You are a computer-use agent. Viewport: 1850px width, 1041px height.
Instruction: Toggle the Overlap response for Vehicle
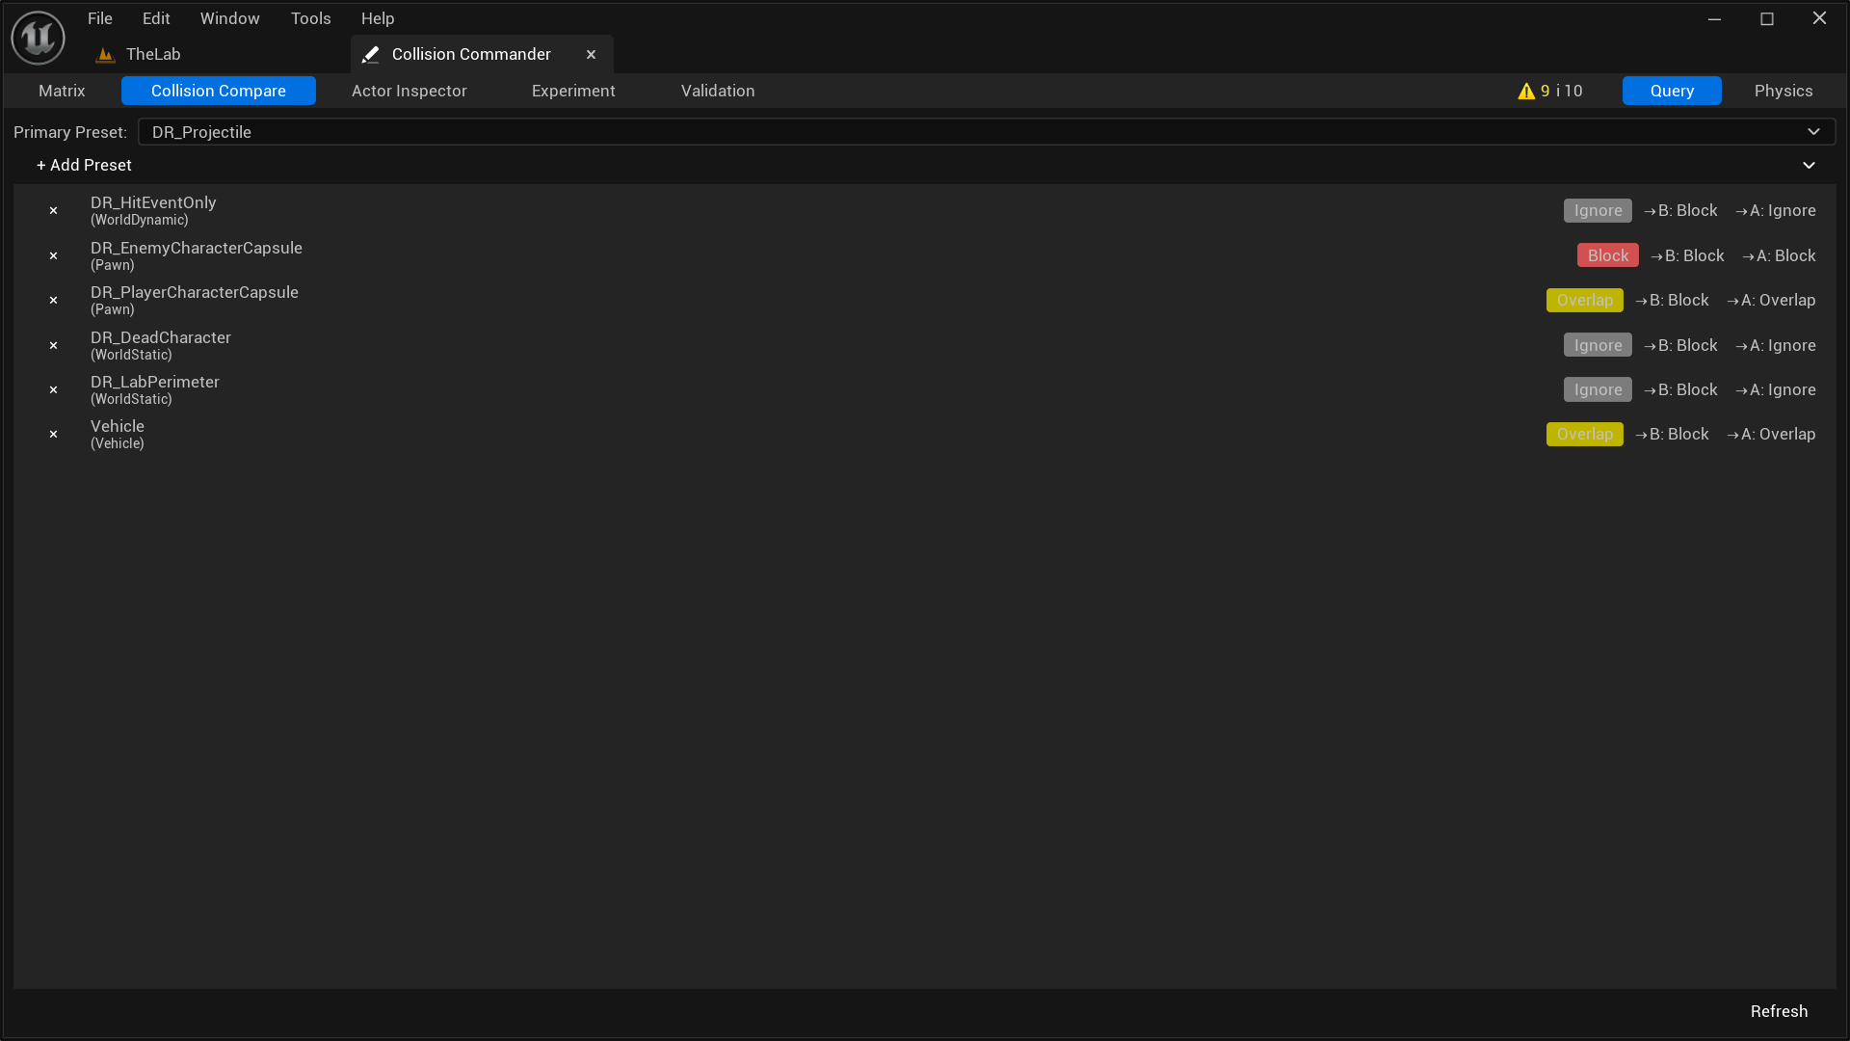coord(1584,434)
